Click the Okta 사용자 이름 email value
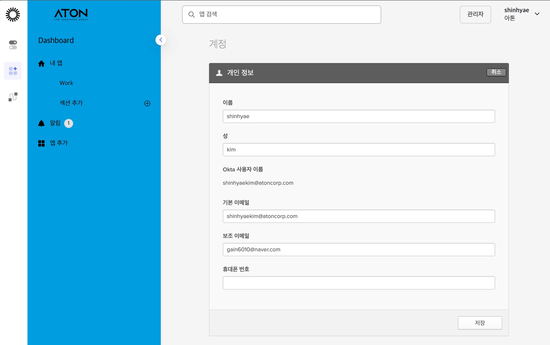The height and width of the screenshot is (345, 550). (x=258, y=183)
